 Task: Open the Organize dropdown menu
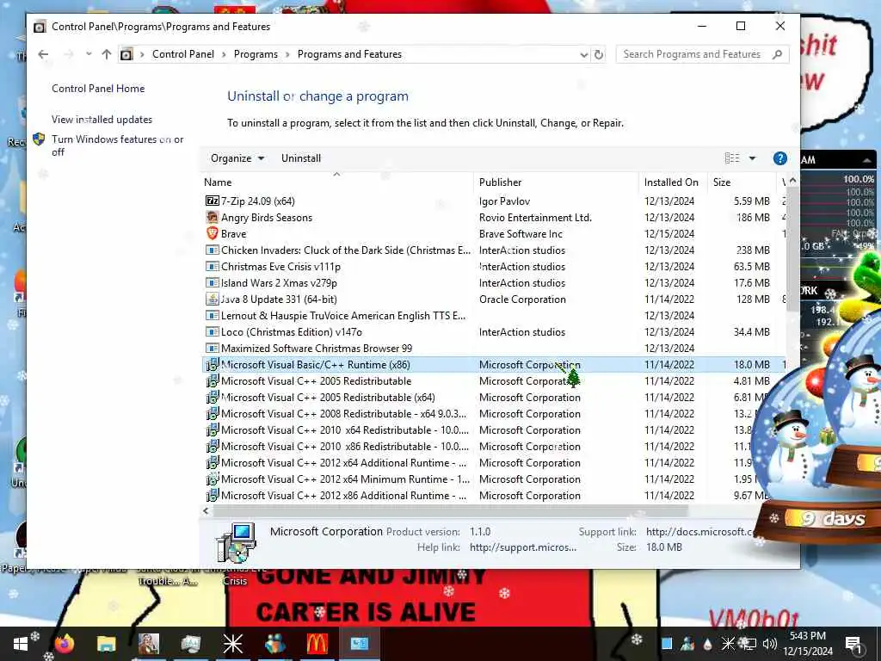(x=237, y=158)
